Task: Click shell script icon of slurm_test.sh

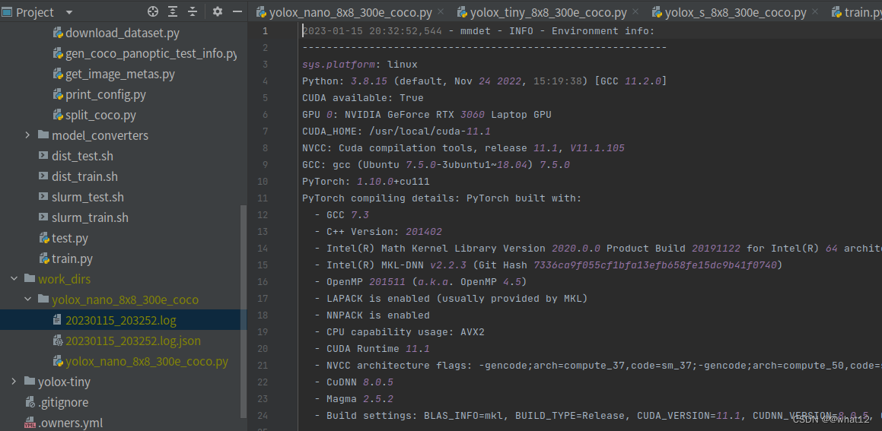Action: 43,197
